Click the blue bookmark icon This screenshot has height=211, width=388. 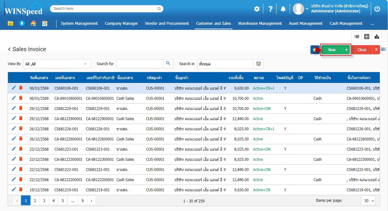coord(22,24)
